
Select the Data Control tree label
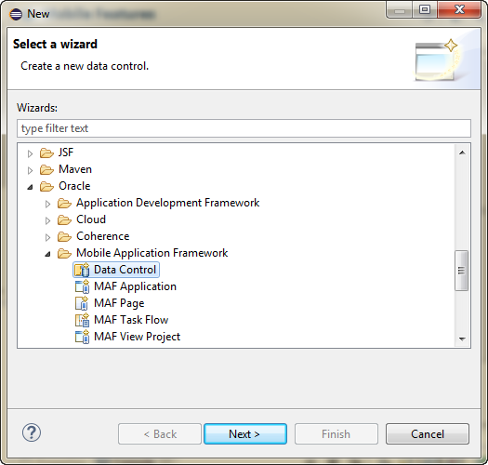[x=125, y=270]
